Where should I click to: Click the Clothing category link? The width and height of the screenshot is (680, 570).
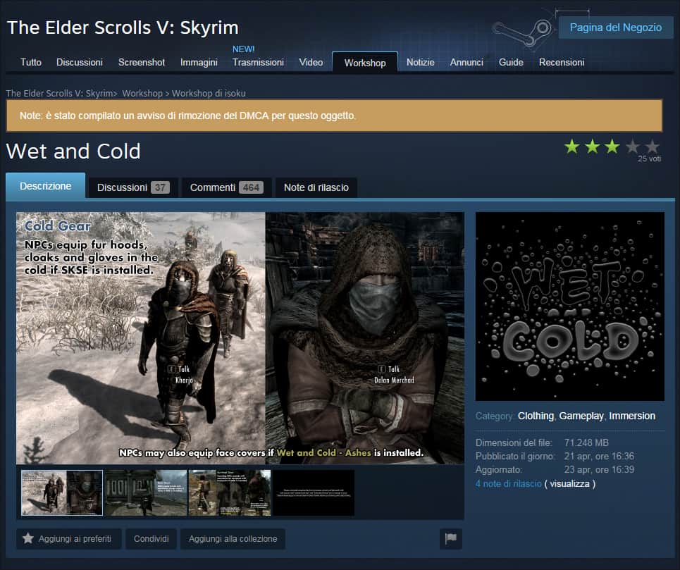(536, 416)
